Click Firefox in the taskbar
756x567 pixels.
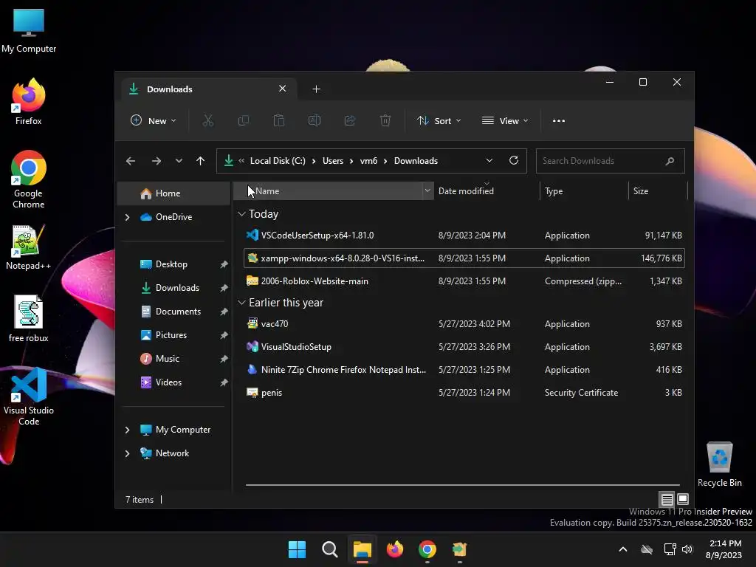coord(395,549)
